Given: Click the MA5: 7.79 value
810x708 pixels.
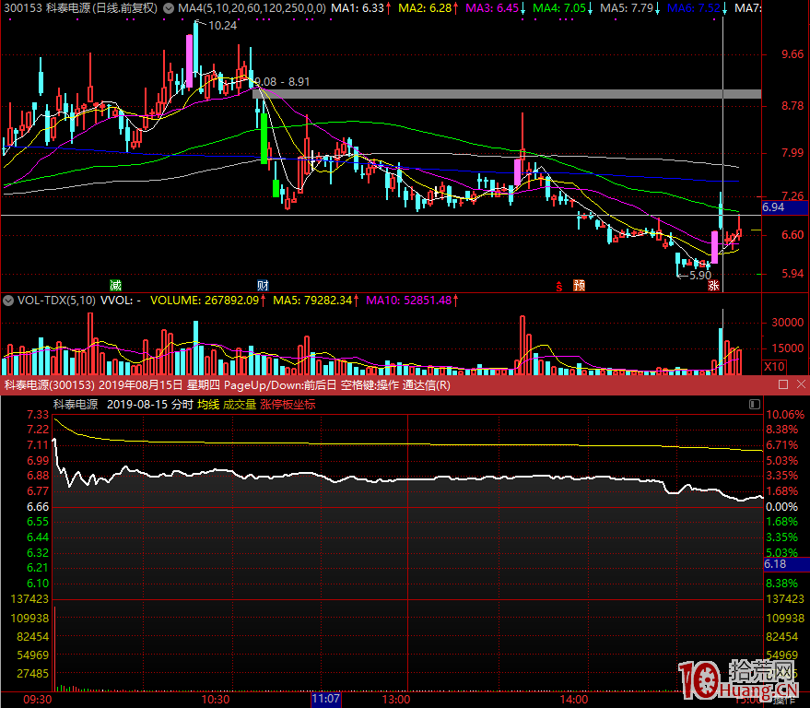Looking at the screenshot, I should pyautogui.click(x=627, y=8).
